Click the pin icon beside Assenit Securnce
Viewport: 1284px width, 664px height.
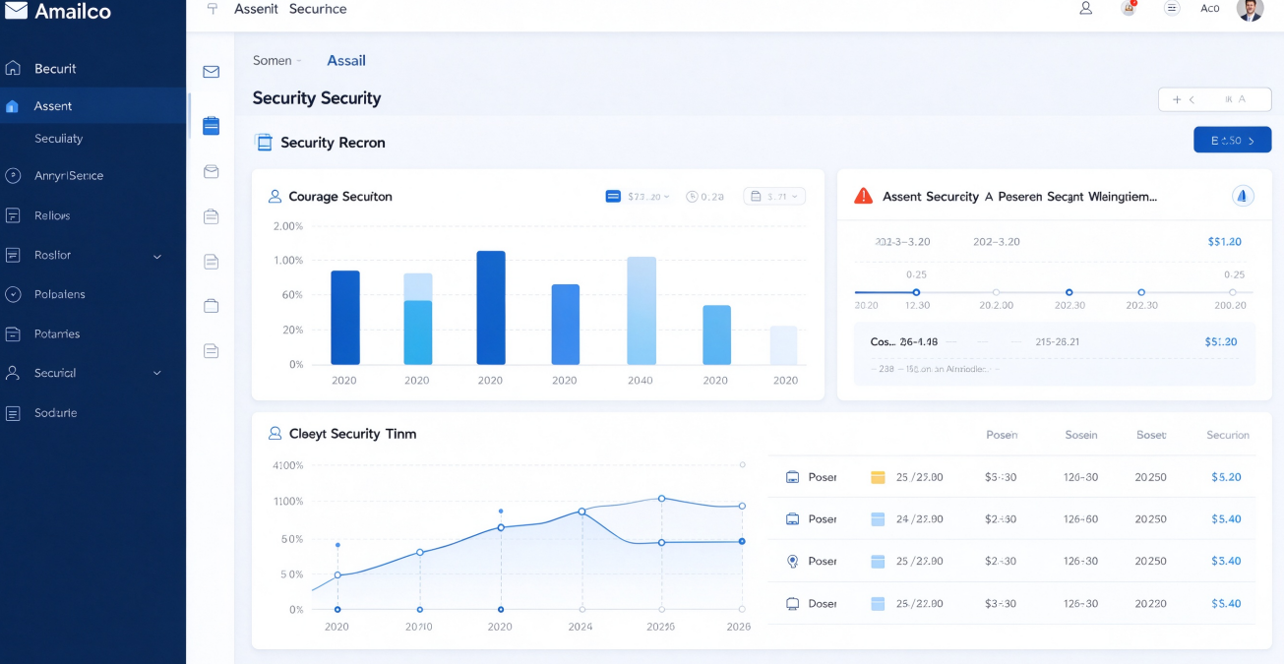[212, 9]
